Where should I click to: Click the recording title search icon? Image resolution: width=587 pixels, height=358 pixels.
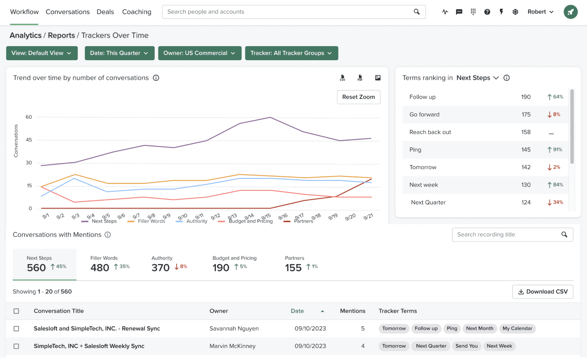564,235
